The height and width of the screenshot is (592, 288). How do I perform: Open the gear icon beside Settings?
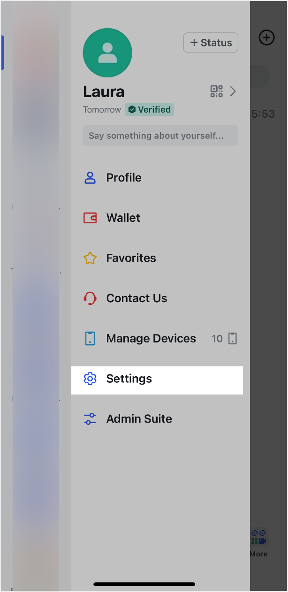[x=90, y=379]
